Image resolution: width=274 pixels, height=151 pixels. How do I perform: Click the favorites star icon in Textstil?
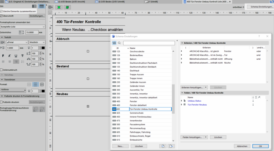(2, 42)
